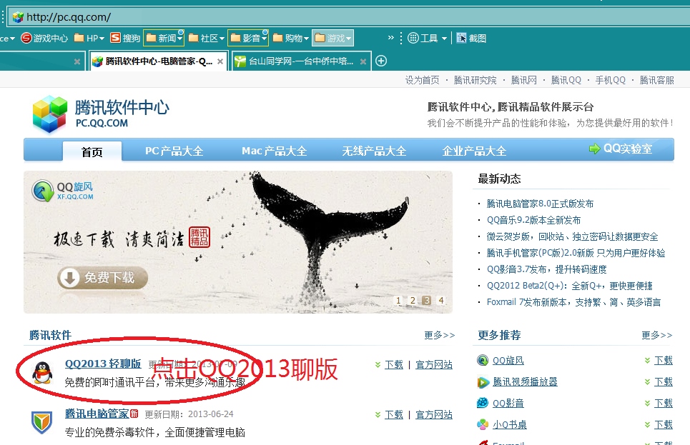Open the 腾讯研究院 link
The image size is (690, 445).
point(475,80)
